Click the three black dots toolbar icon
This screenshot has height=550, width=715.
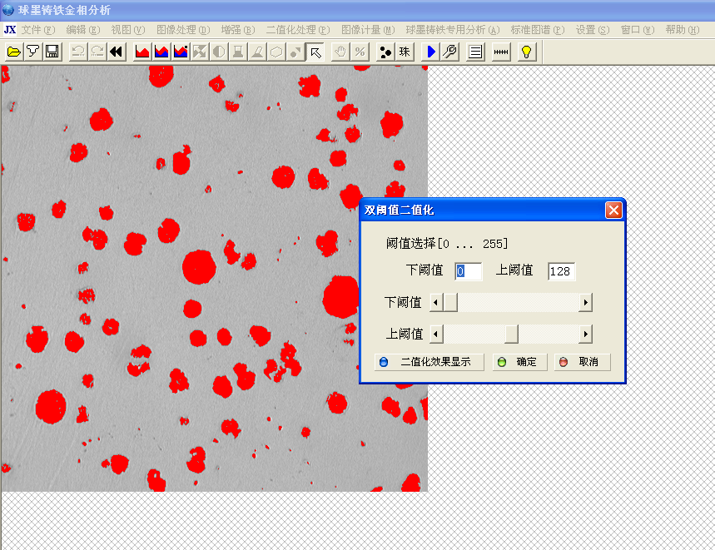[x=385, y=52]
